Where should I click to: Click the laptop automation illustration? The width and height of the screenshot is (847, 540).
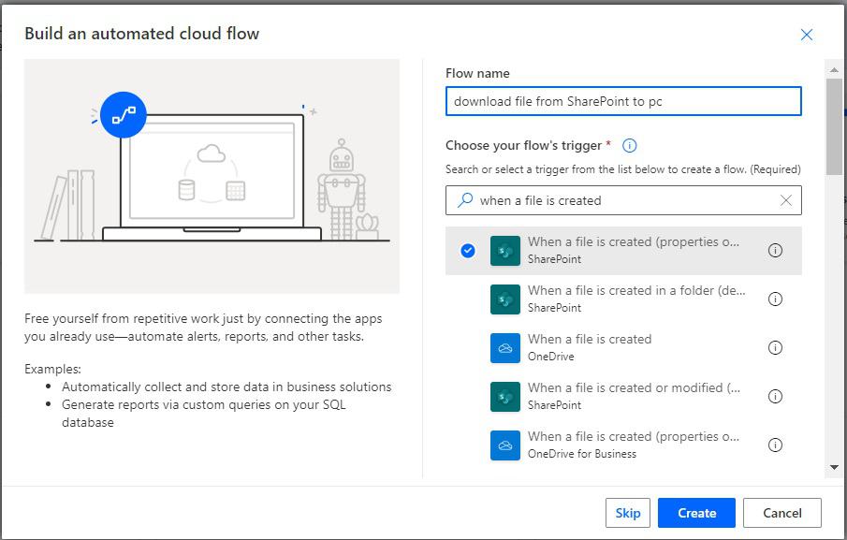212,176
